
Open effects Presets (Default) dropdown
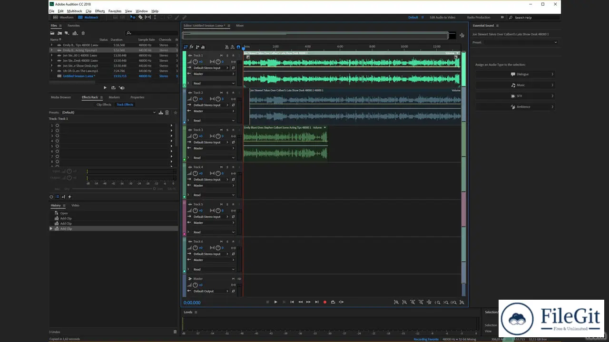[x=108, y=113]
